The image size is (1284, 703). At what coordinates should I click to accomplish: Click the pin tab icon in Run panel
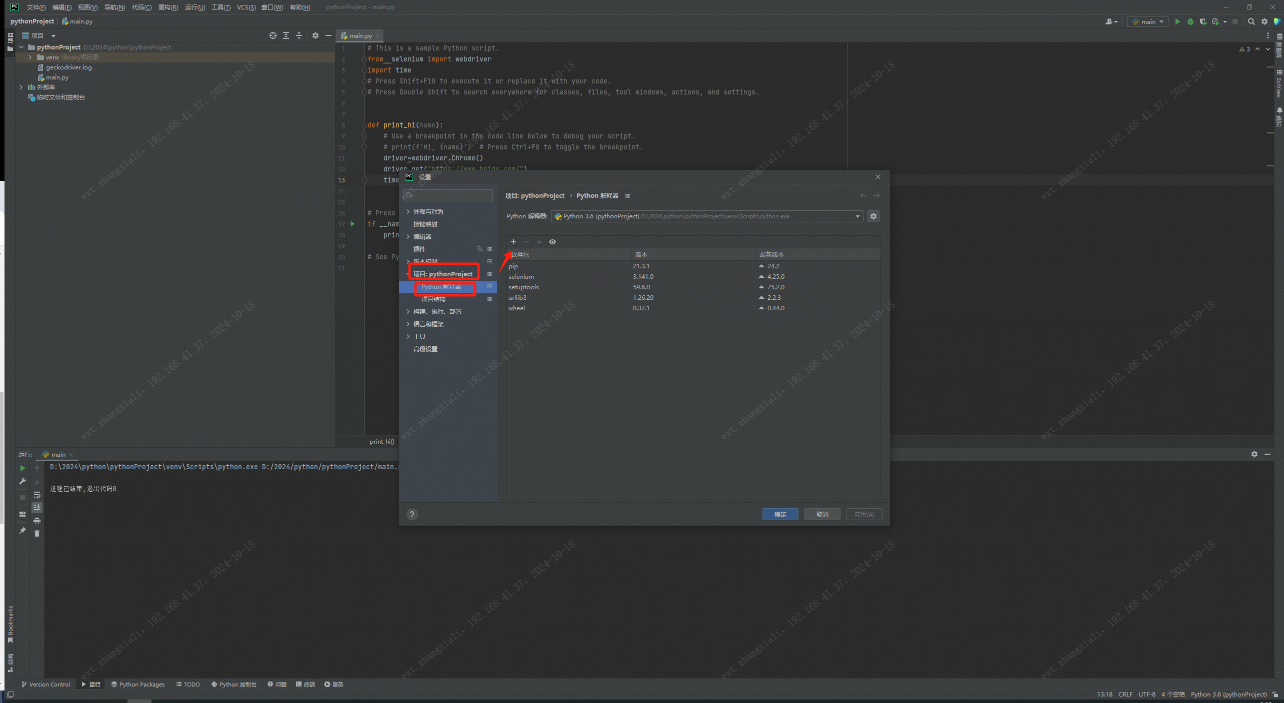(22, 531)
